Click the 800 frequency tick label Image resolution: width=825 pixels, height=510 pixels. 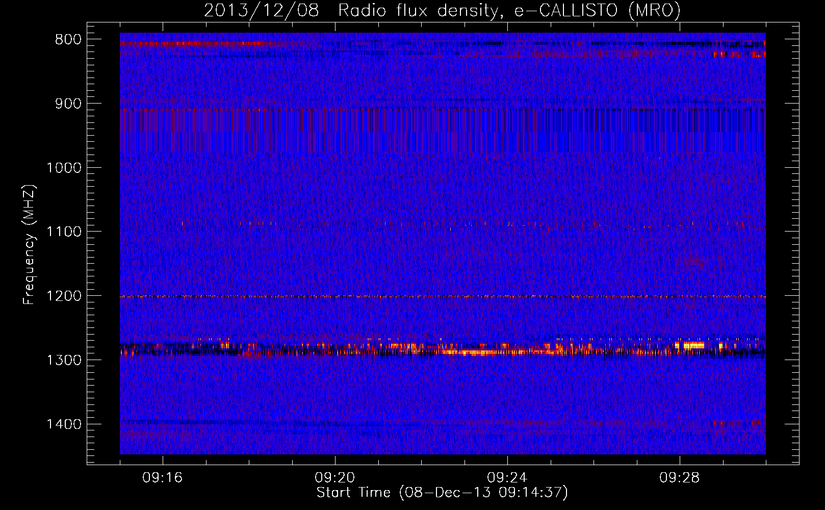[x=68, y=39]
